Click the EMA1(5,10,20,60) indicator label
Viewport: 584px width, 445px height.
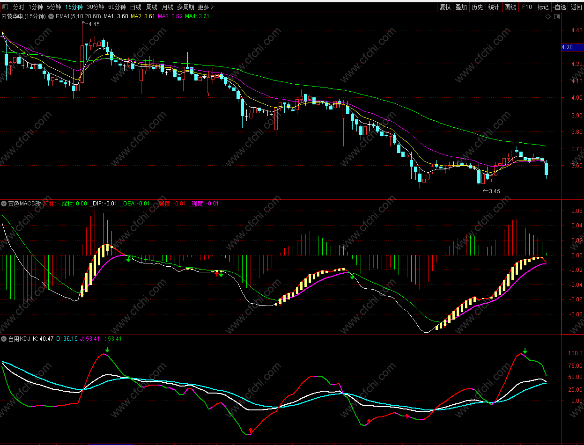(x=78, y=16)
